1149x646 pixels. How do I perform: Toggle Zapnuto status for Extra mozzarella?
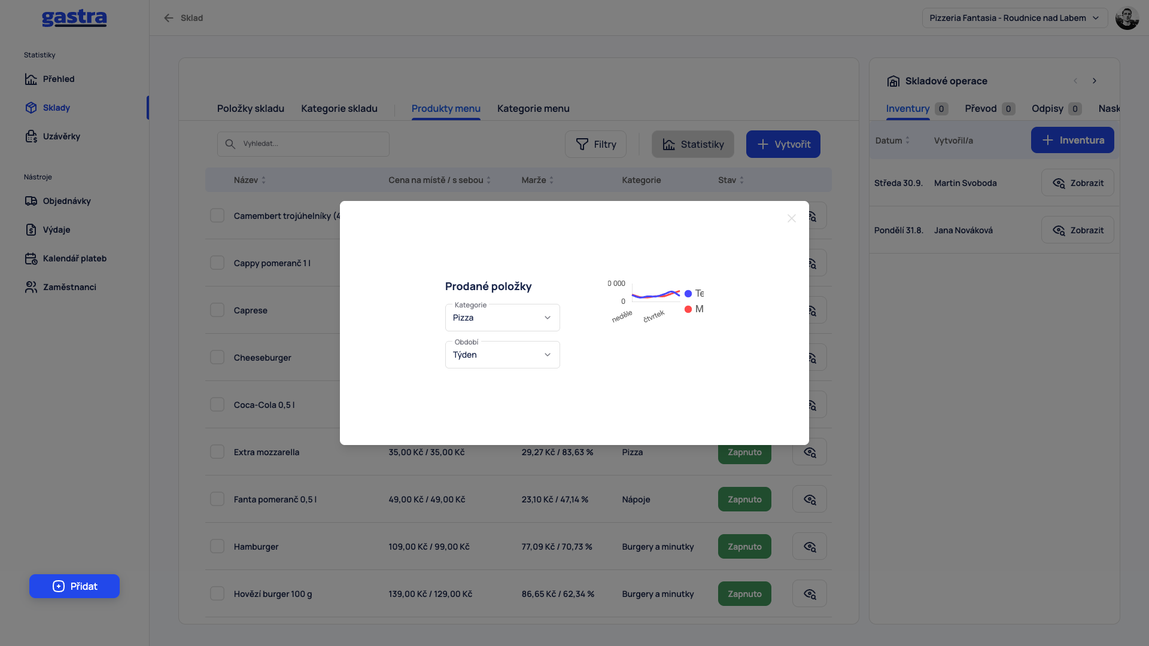click(744, 452)
